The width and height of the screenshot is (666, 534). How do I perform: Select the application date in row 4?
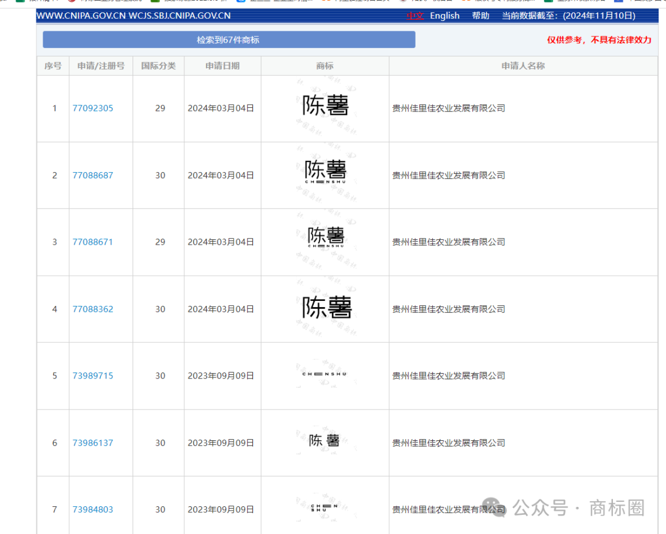[221, 310]
